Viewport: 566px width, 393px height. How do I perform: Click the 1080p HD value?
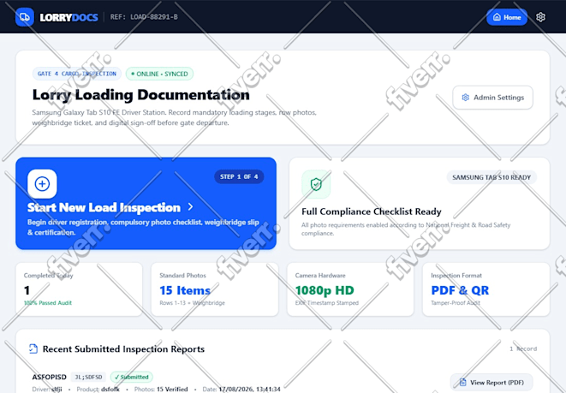325,290
